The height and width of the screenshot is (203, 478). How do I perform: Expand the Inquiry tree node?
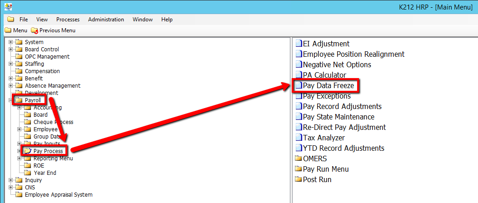point(10,180)
